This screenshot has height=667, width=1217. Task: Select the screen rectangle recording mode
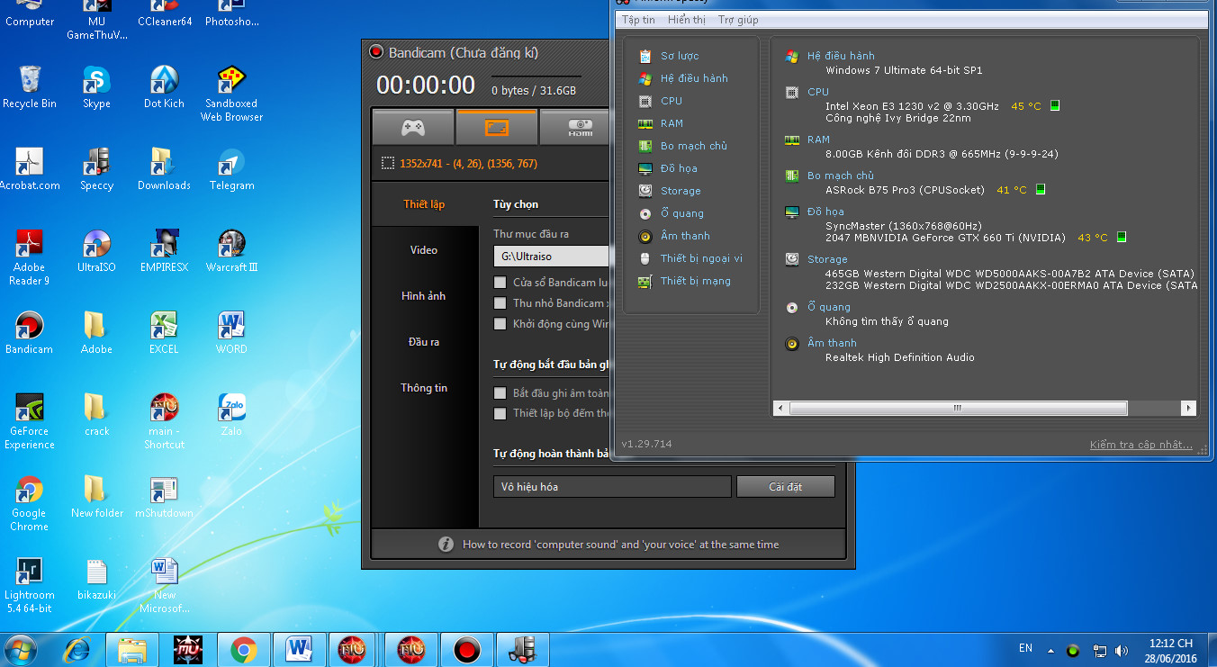click(496, 127)
